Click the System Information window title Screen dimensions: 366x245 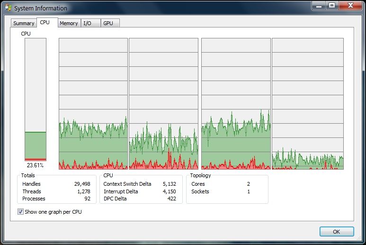[41, 8]
